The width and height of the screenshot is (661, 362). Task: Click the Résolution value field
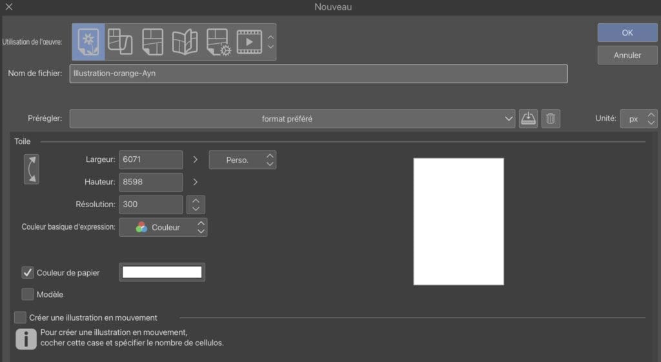[x=150, y=204]
